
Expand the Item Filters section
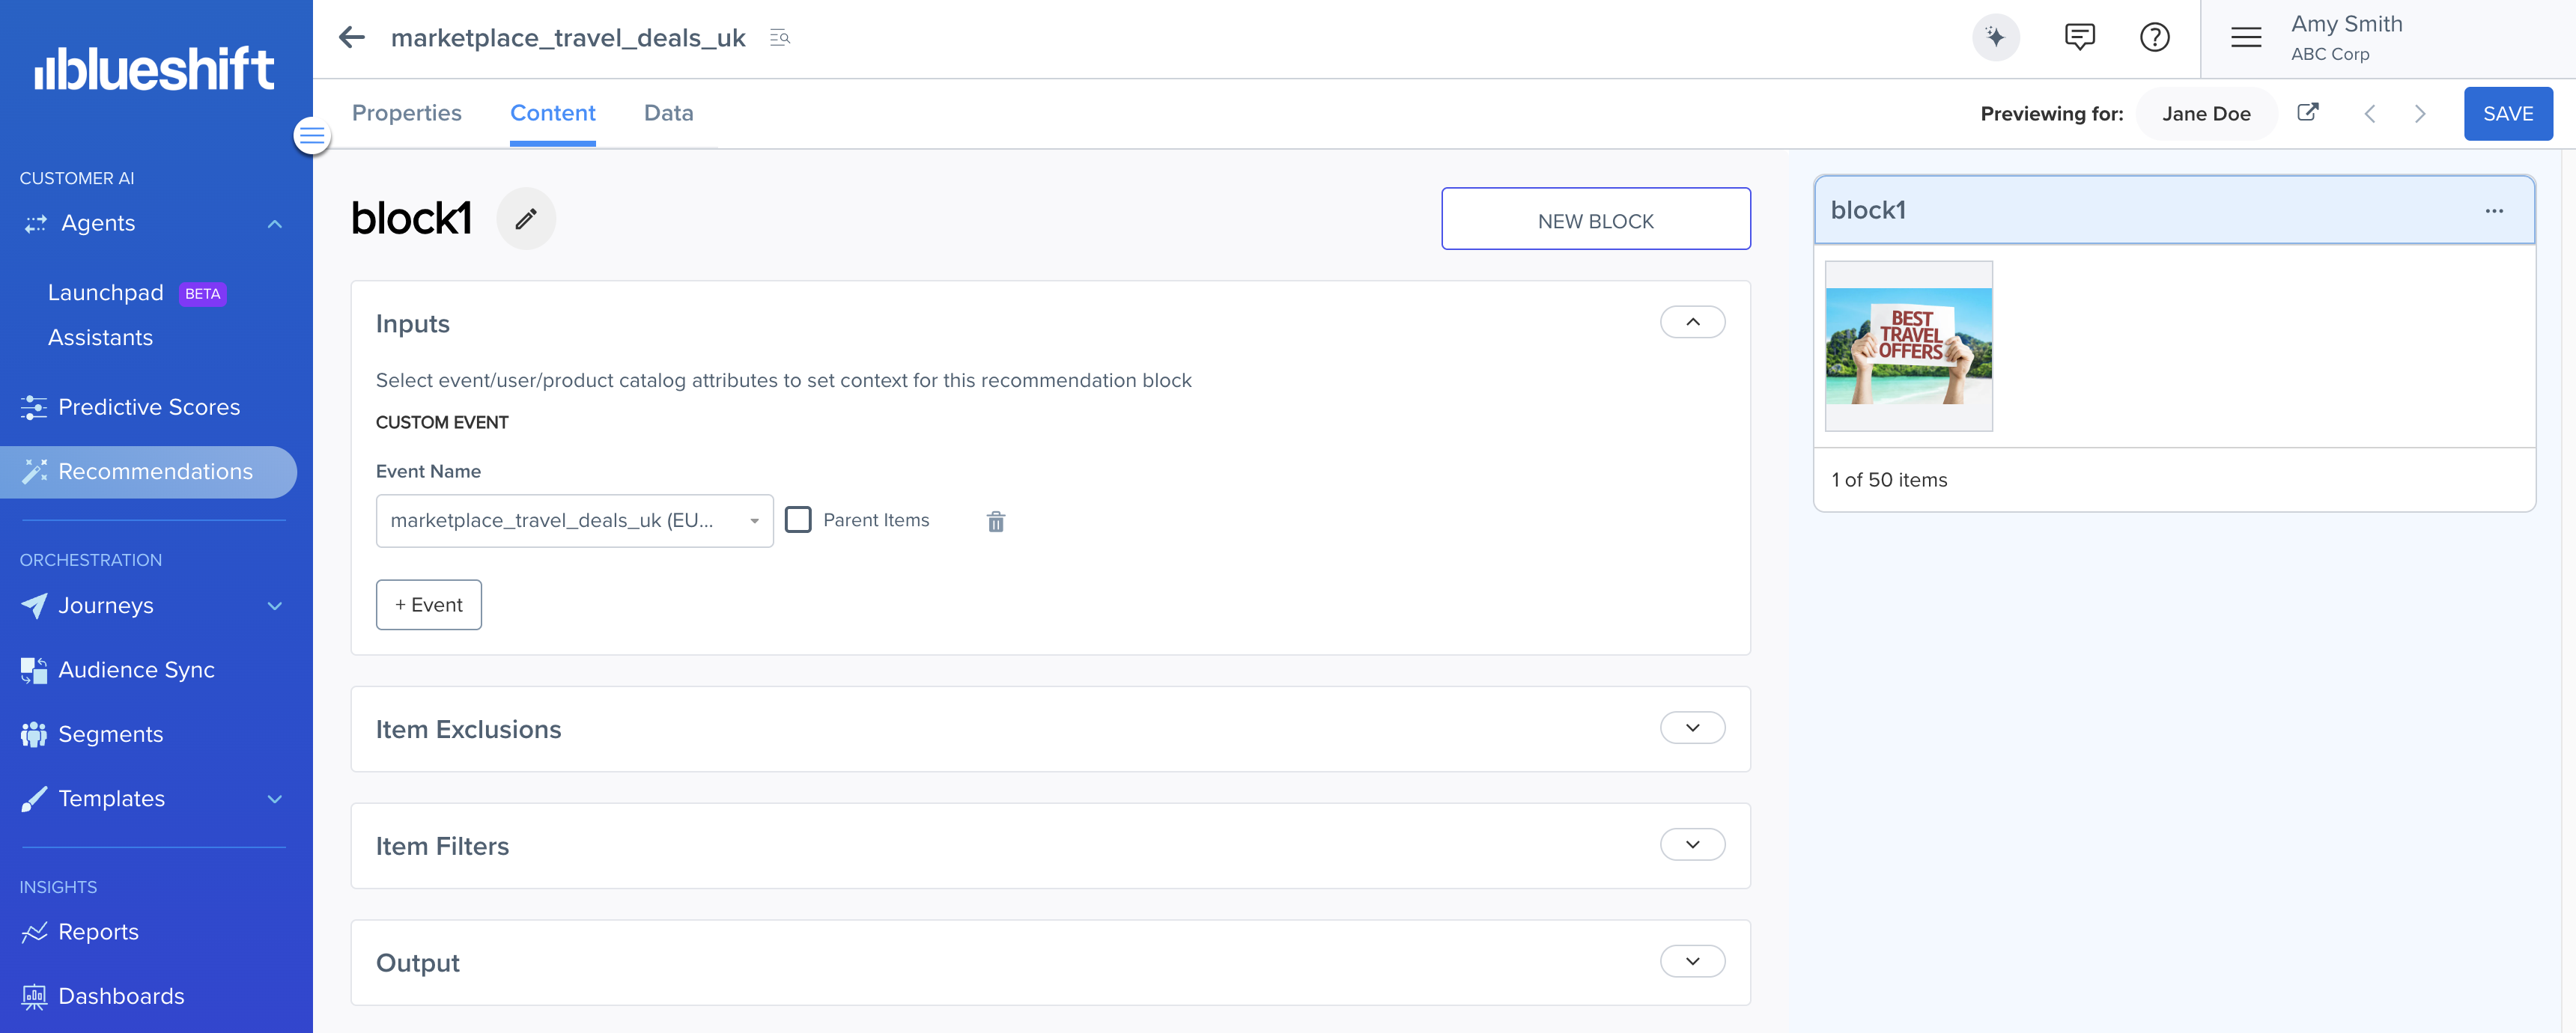tap(1692, 845)
